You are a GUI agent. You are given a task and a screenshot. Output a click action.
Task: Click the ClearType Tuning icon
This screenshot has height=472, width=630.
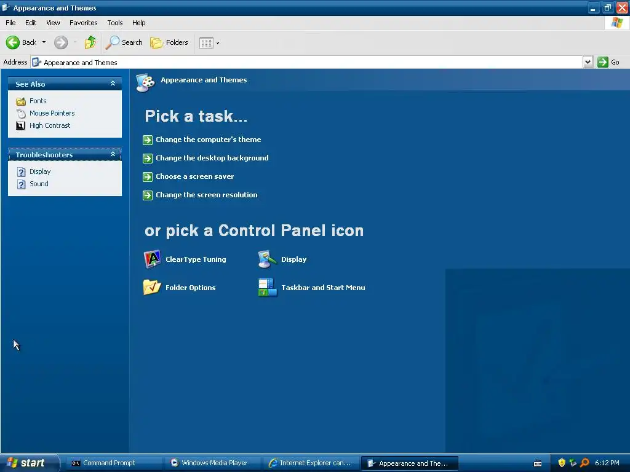[153, 259]
